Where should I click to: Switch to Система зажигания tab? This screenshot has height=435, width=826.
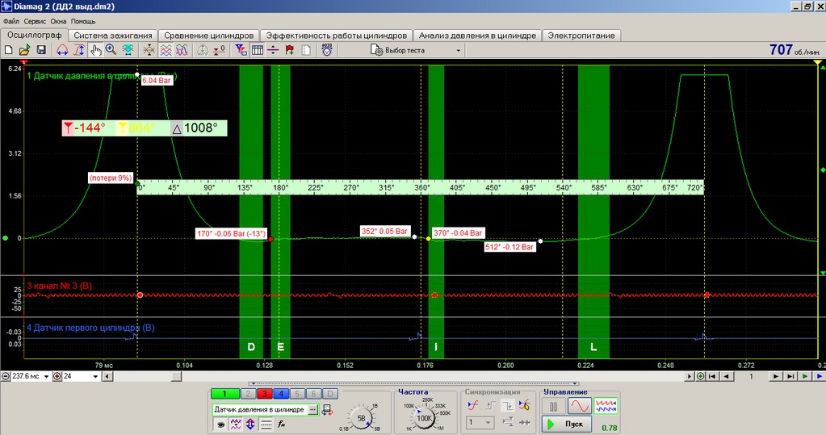(x=113, y=36)
